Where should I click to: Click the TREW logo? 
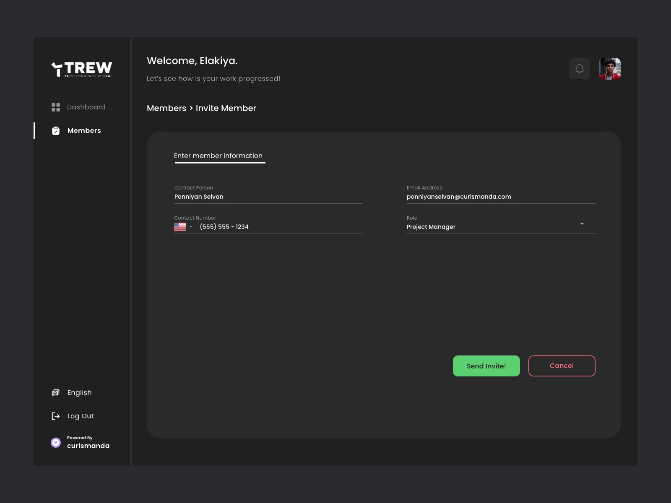(x=82, y=69)
